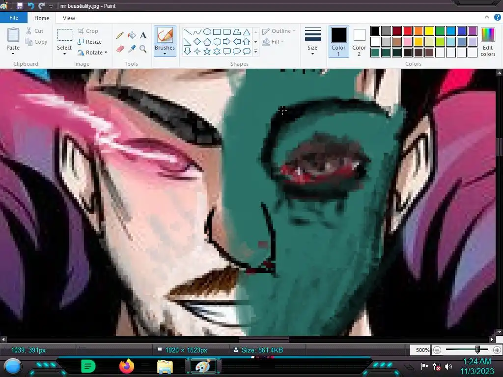503x377 pixels.
Task: Select the Color picker eyedropper tool
Action: coord(132,49)
